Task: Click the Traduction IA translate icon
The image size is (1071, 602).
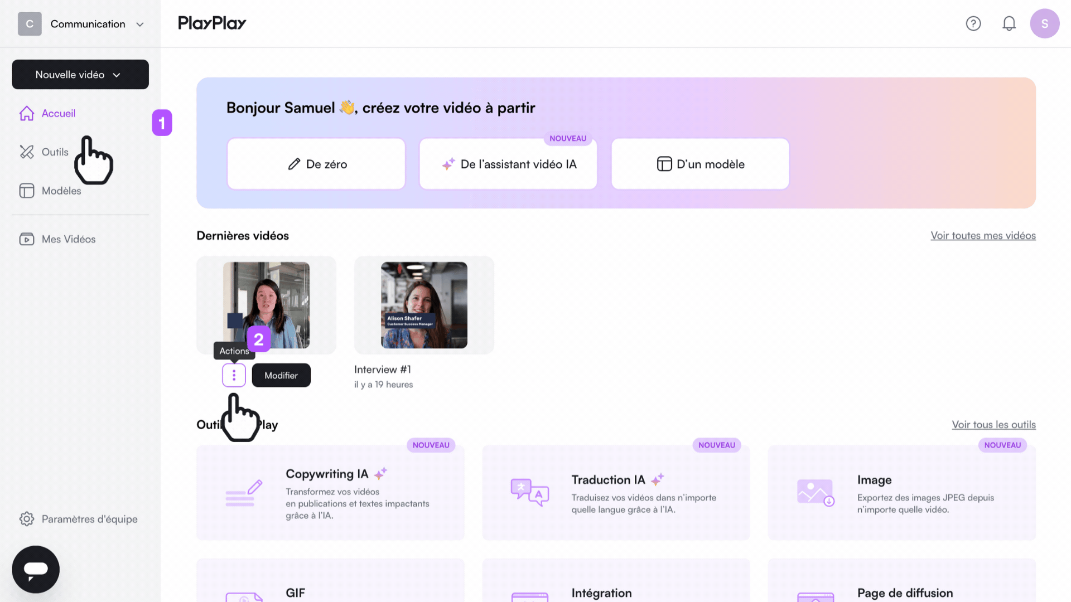Action: [x=529, y=493]
